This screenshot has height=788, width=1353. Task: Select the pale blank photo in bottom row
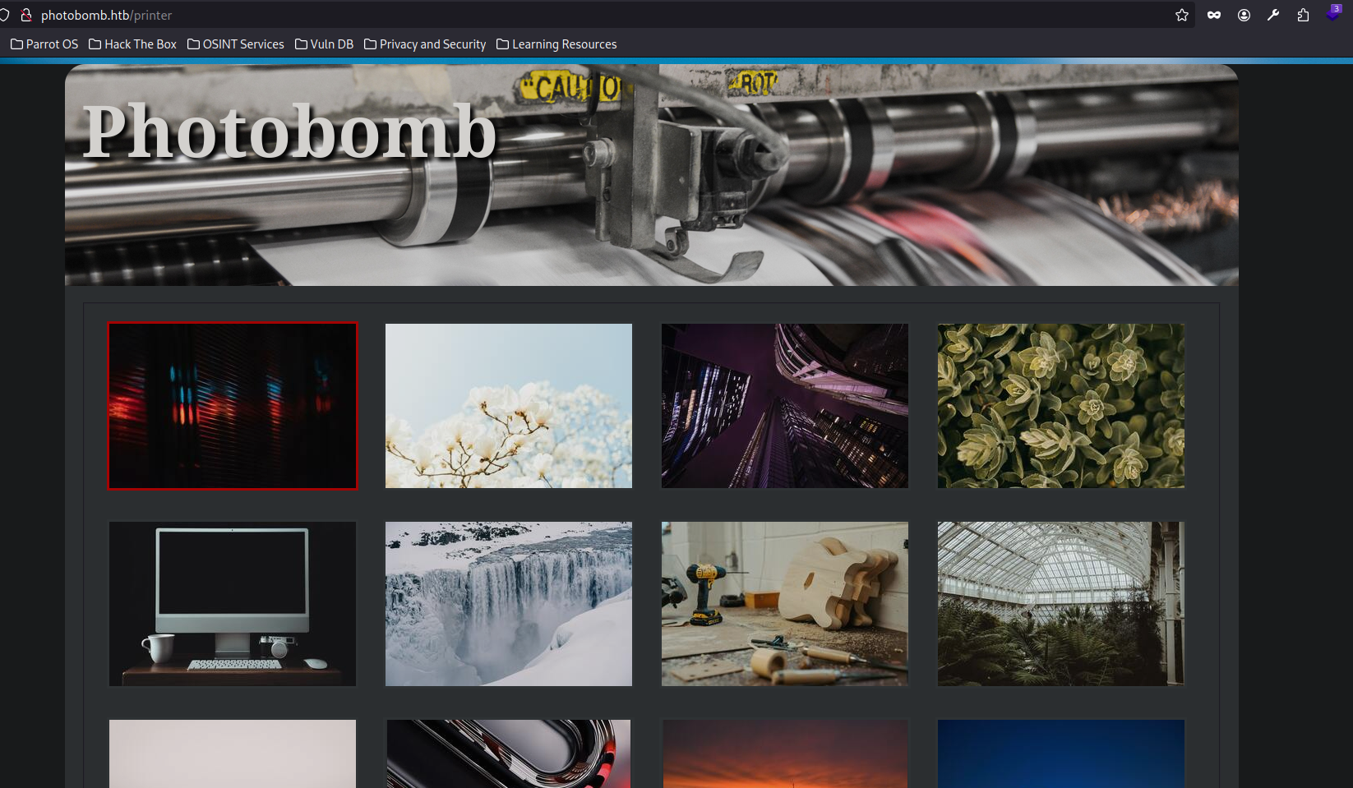(x=233, y=753)
